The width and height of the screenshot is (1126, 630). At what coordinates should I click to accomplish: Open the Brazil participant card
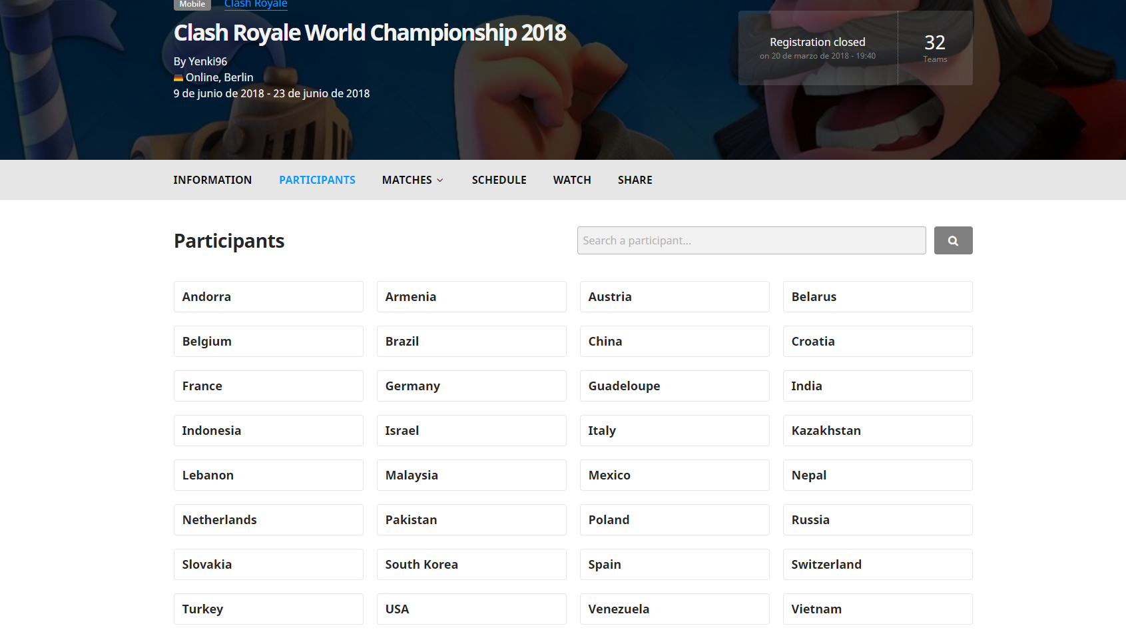coord(471,342)
